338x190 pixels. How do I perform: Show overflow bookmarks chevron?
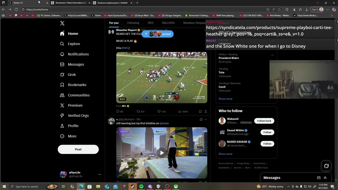pyautogui.click(x=332, y=16)
